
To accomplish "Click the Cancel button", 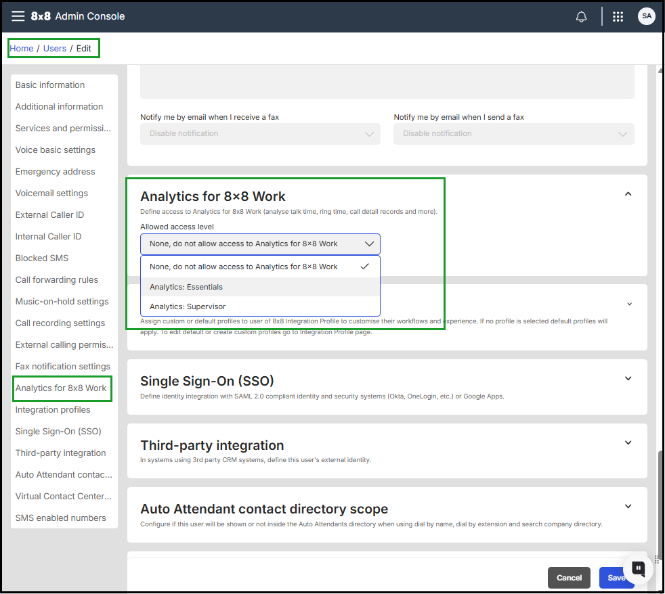I will point(569,578).
